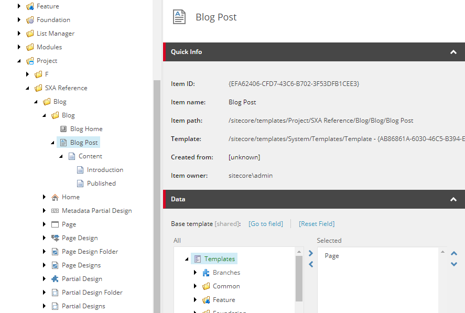The image size is (465, 313).
Task: Remove selected template with left arrow button
Action: point(311,264)
